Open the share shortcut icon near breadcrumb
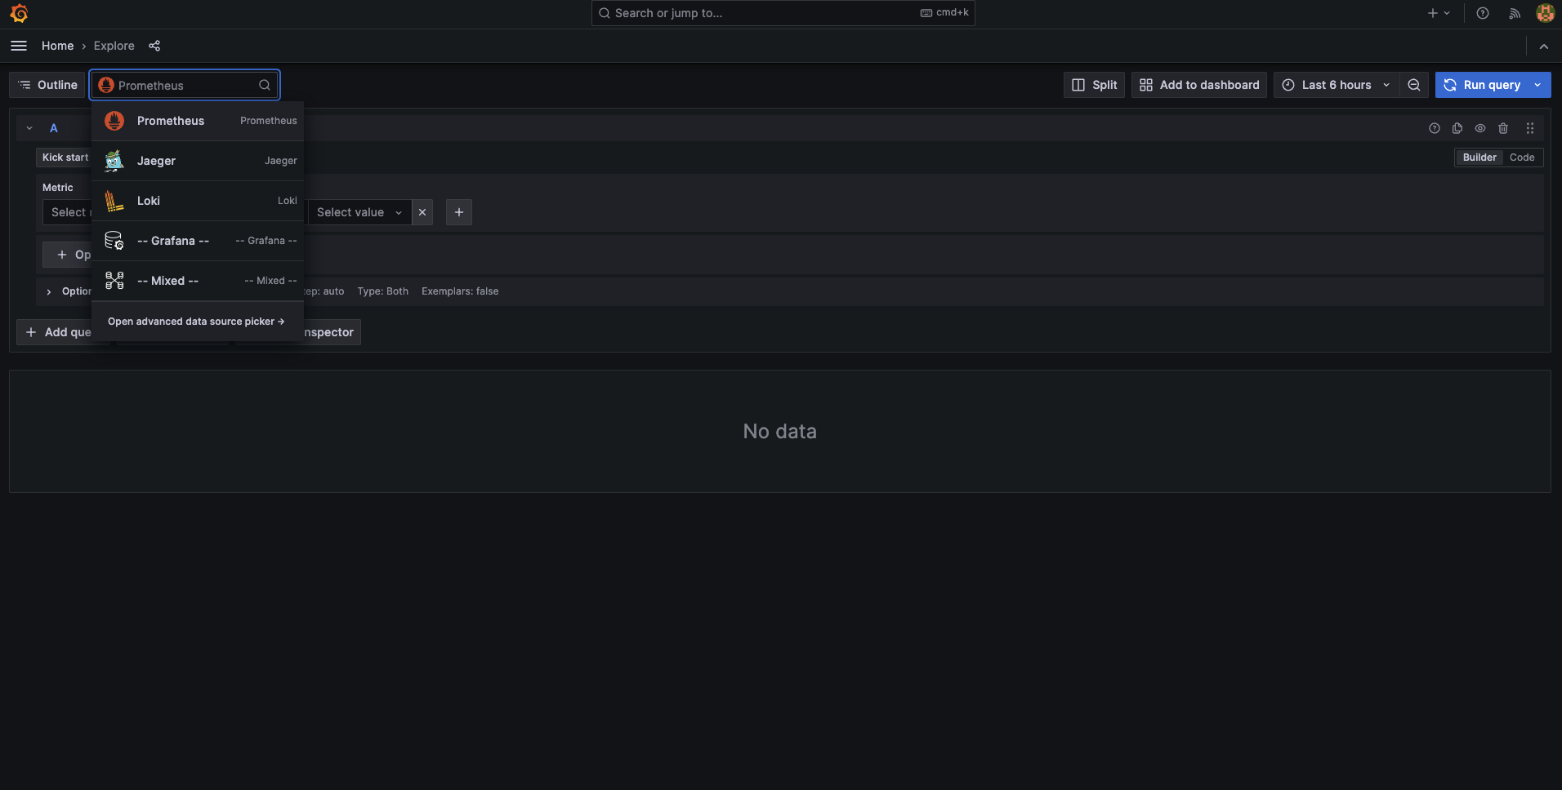The height and width of the screenshot is (790, 1562). pos(154,46)
